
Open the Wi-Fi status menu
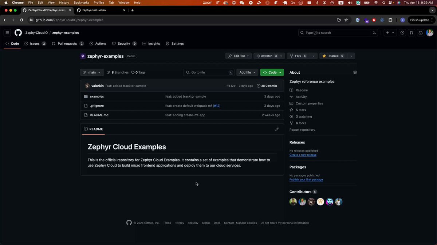coord(376,3)
